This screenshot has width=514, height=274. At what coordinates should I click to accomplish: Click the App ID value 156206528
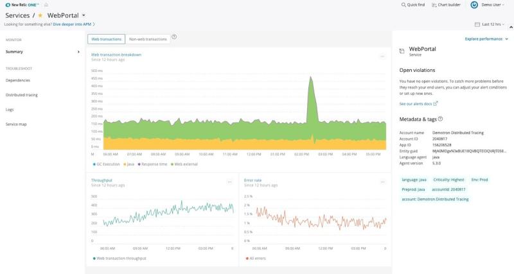point(441,145)
